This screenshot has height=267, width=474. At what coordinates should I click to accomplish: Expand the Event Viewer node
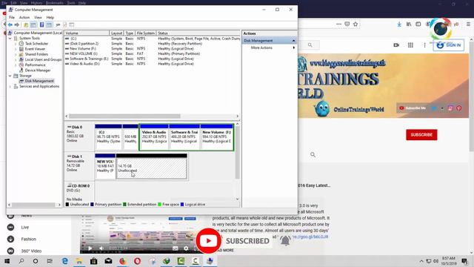click(x=16, y=49)
